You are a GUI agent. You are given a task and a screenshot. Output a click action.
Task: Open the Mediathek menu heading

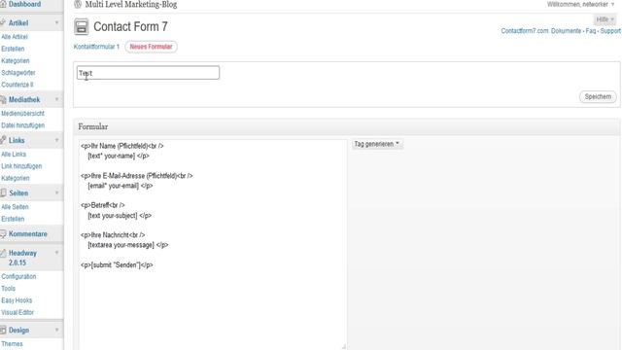tap(24, 99)
